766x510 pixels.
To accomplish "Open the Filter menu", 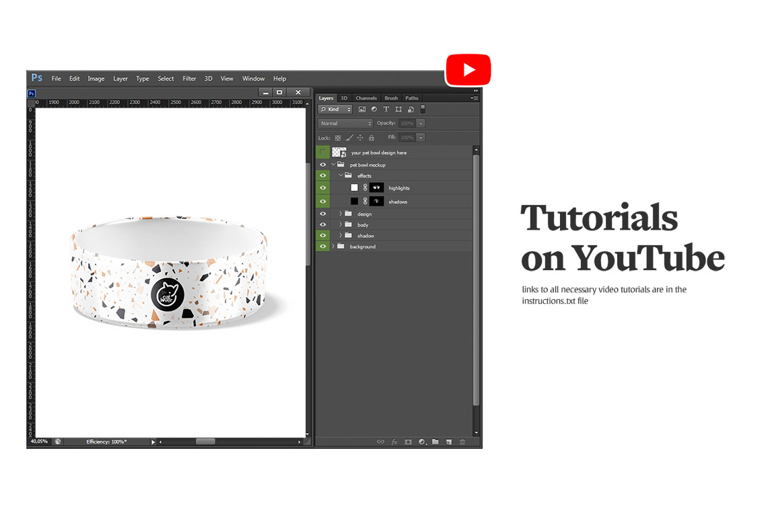I will 190,79.
